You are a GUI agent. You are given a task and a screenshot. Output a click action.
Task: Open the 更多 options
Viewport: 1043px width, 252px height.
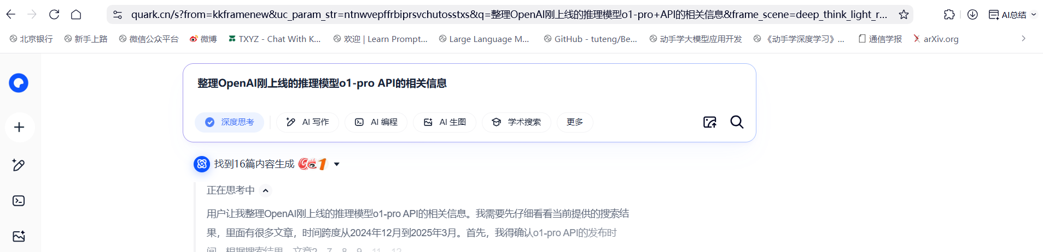575,122
